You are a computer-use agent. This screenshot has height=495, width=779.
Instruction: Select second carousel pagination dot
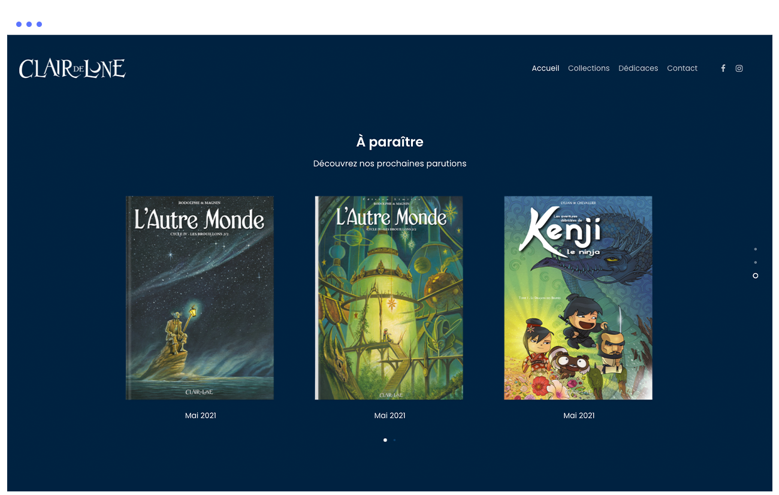coord(394,440)
